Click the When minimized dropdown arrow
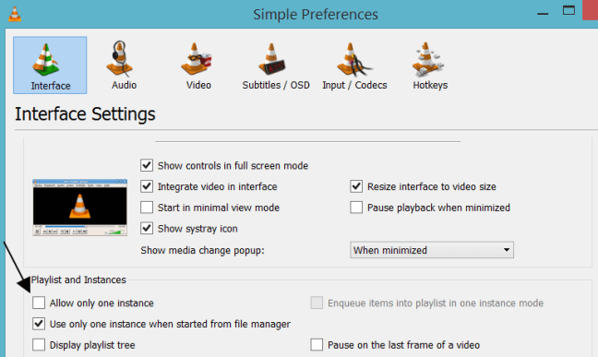Viewport: 598px width, 357px height. click(x=507, y=250)
